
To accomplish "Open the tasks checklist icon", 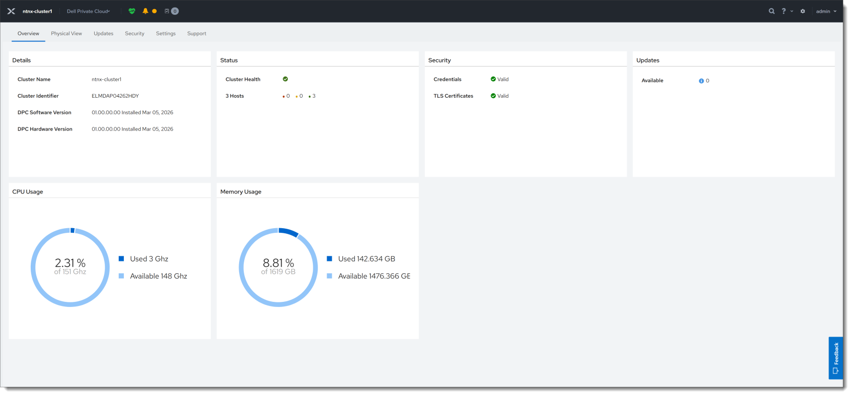I will [167, 11].
